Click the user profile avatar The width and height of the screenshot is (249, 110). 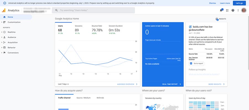(x=244, y=10)
